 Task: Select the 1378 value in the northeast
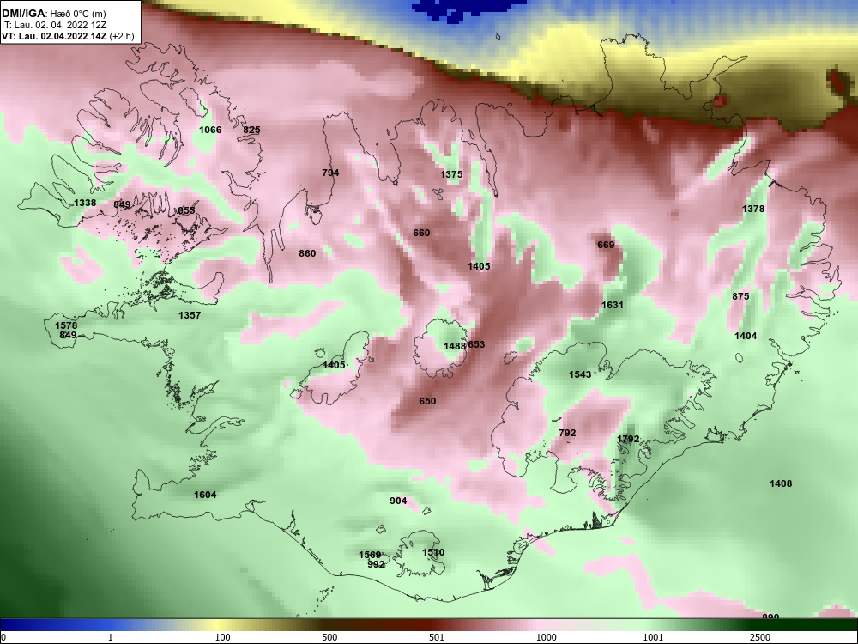click(753, 209)
